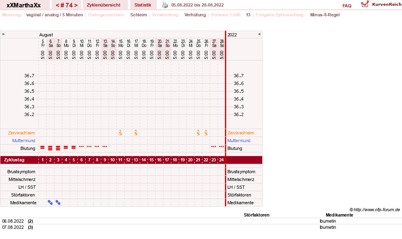Click the '15. Mo' date column header

[x=120, y=43]
